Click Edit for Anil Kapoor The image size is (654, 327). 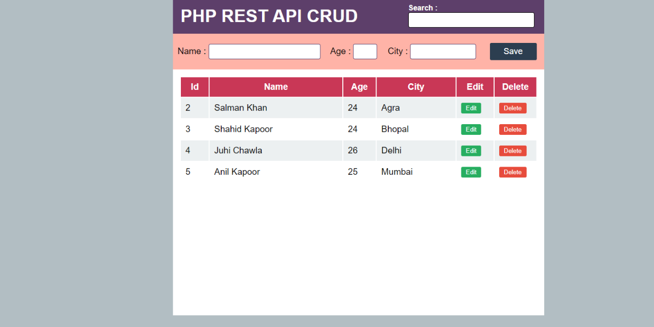(x=471, y=172)
